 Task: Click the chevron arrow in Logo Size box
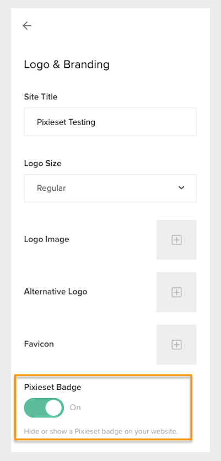[x=181, y=188]
